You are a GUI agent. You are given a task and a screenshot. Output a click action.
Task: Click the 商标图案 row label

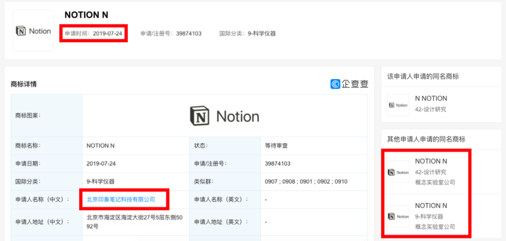[x=28, y=115]
